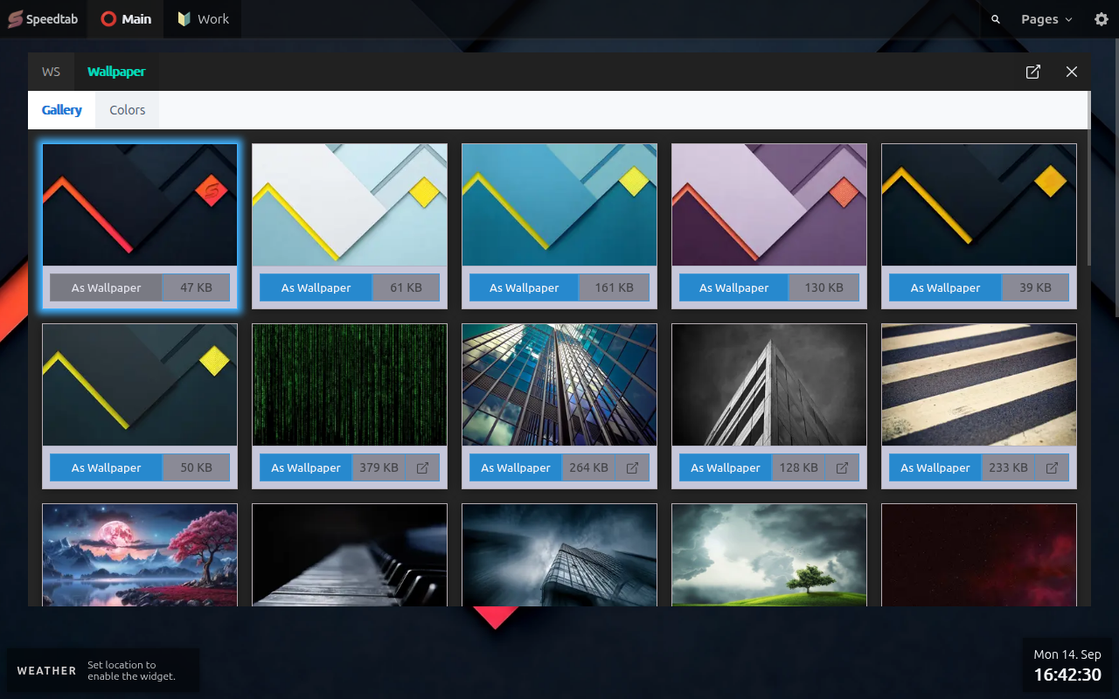
Task: Select the dark grey wallpaper with yellow diamond
Action: 140,384
